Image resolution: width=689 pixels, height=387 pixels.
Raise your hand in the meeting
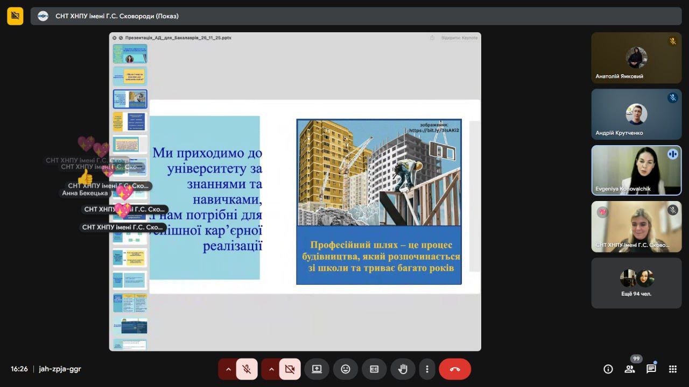(x=403, y=369)
